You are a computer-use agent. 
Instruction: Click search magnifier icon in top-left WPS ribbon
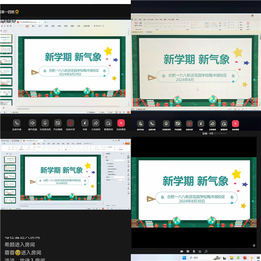coord(103,26)
